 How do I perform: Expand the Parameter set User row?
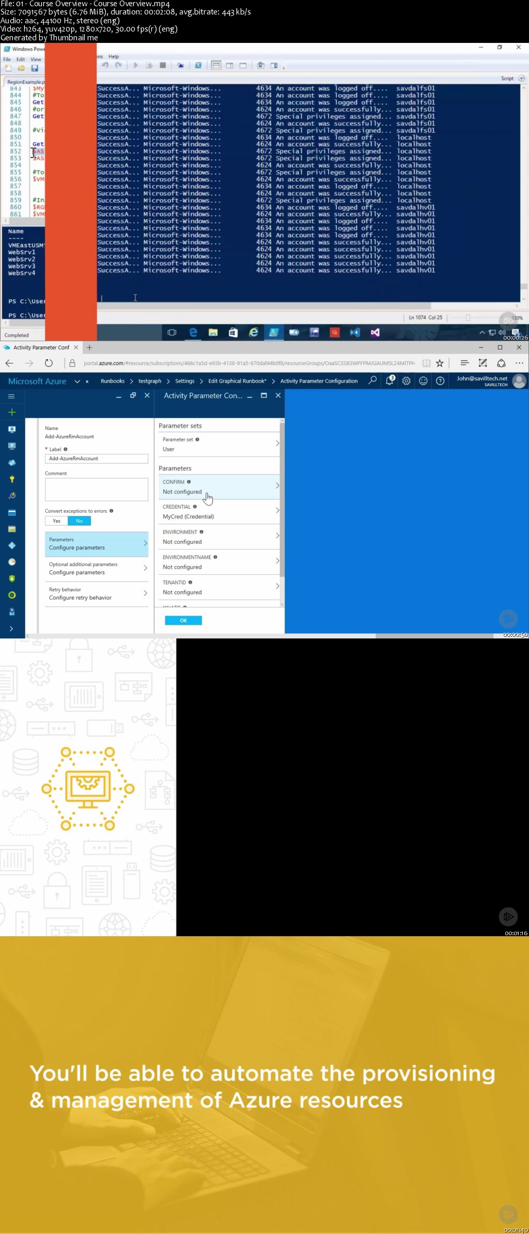219,444
